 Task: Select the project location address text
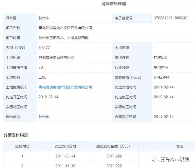pyautogui.click(x=63, y=38)
